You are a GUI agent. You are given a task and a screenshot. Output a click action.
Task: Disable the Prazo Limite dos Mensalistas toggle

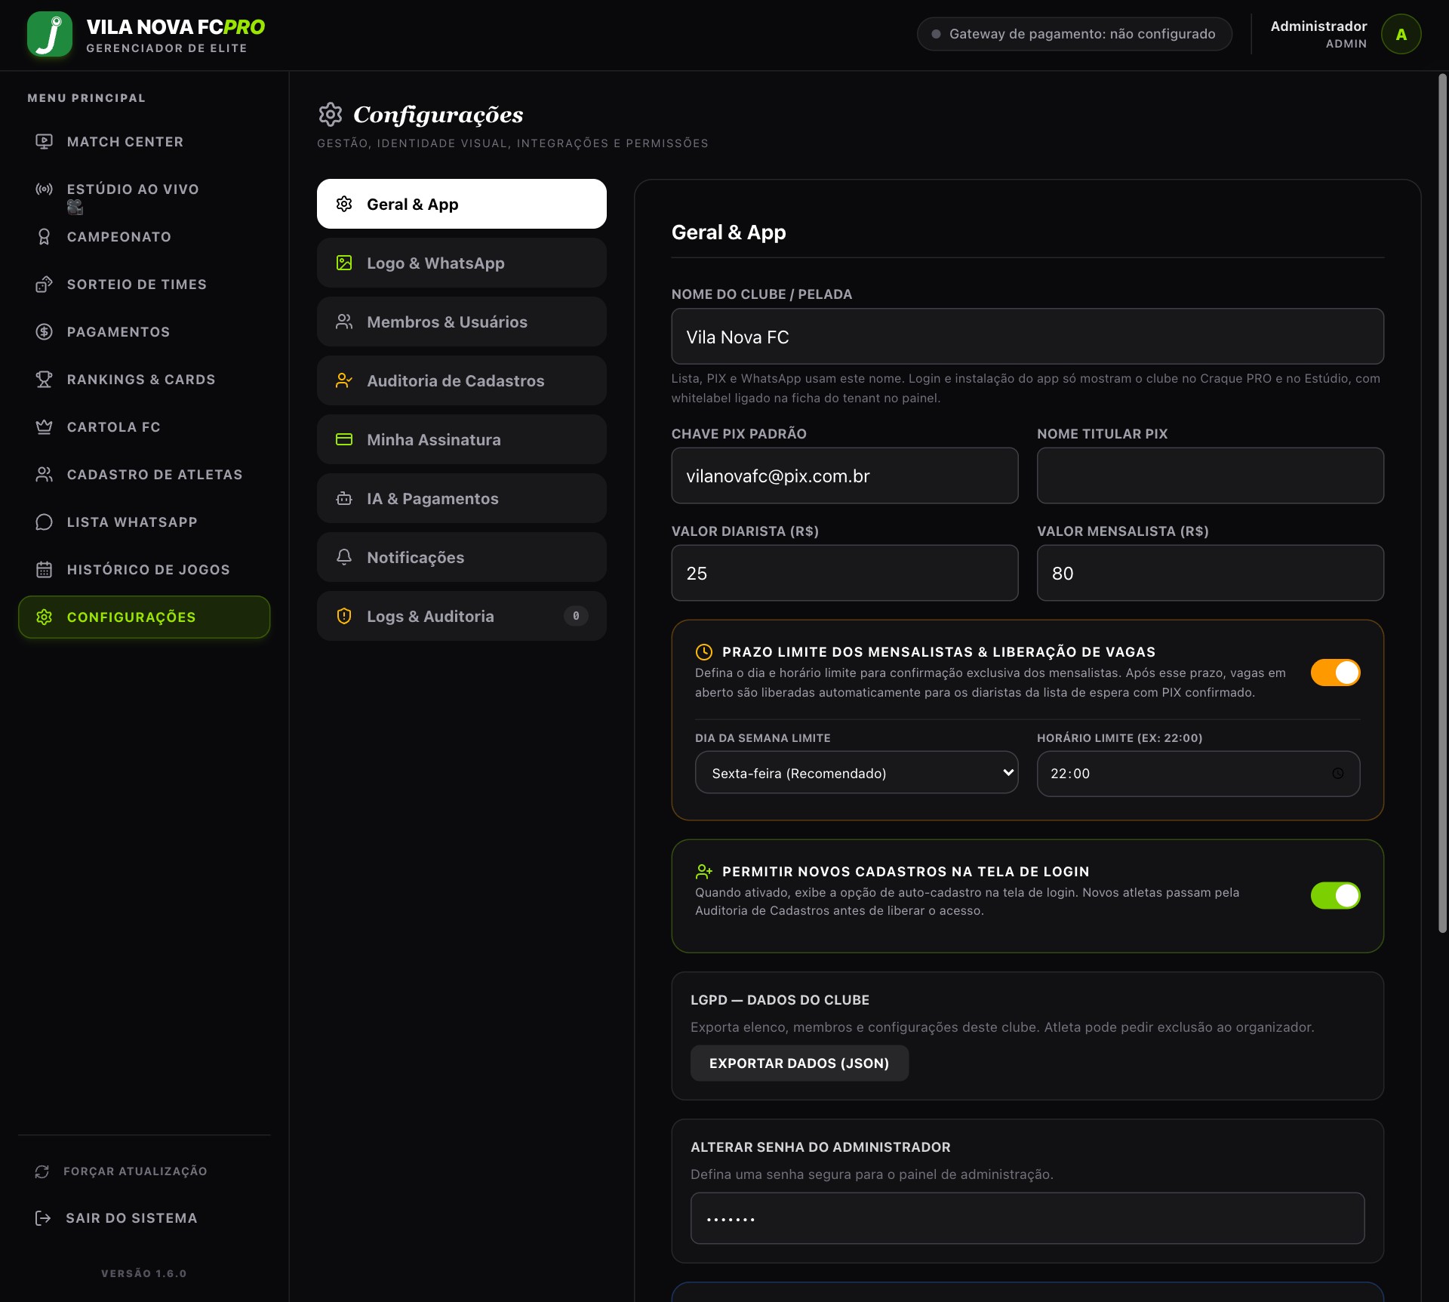tap(1335, 673)
